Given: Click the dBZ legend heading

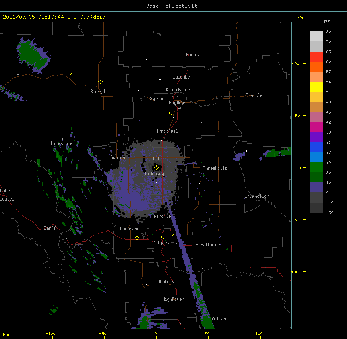Looking at the screenshot, I should [326, 21].
